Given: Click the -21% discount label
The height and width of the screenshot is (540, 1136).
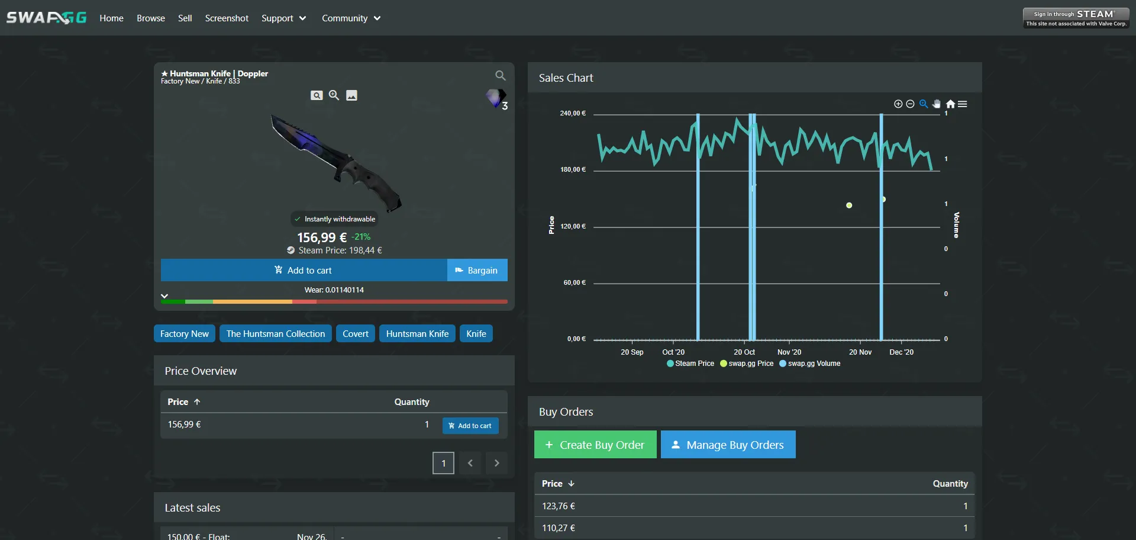Looking at the screenshot, I should click(x=361, y=237).
